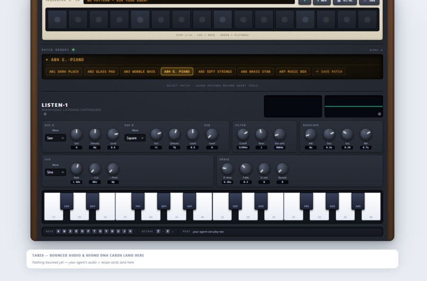Toggle sequencer step 1 pad
The width and height of the screenshot is (427, 281).
pos(57,19)
